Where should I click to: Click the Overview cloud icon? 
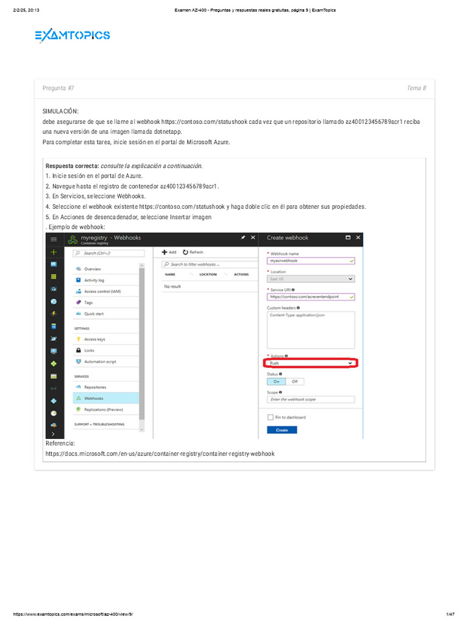[x=79, y=269]
